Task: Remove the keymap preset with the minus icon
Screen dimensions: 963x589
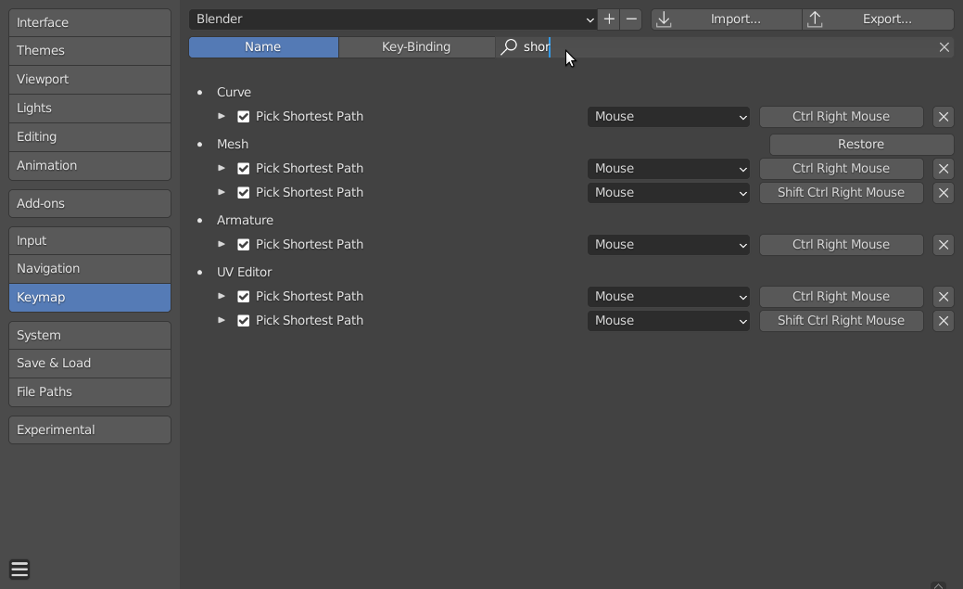Action: (x=631, y=19)
